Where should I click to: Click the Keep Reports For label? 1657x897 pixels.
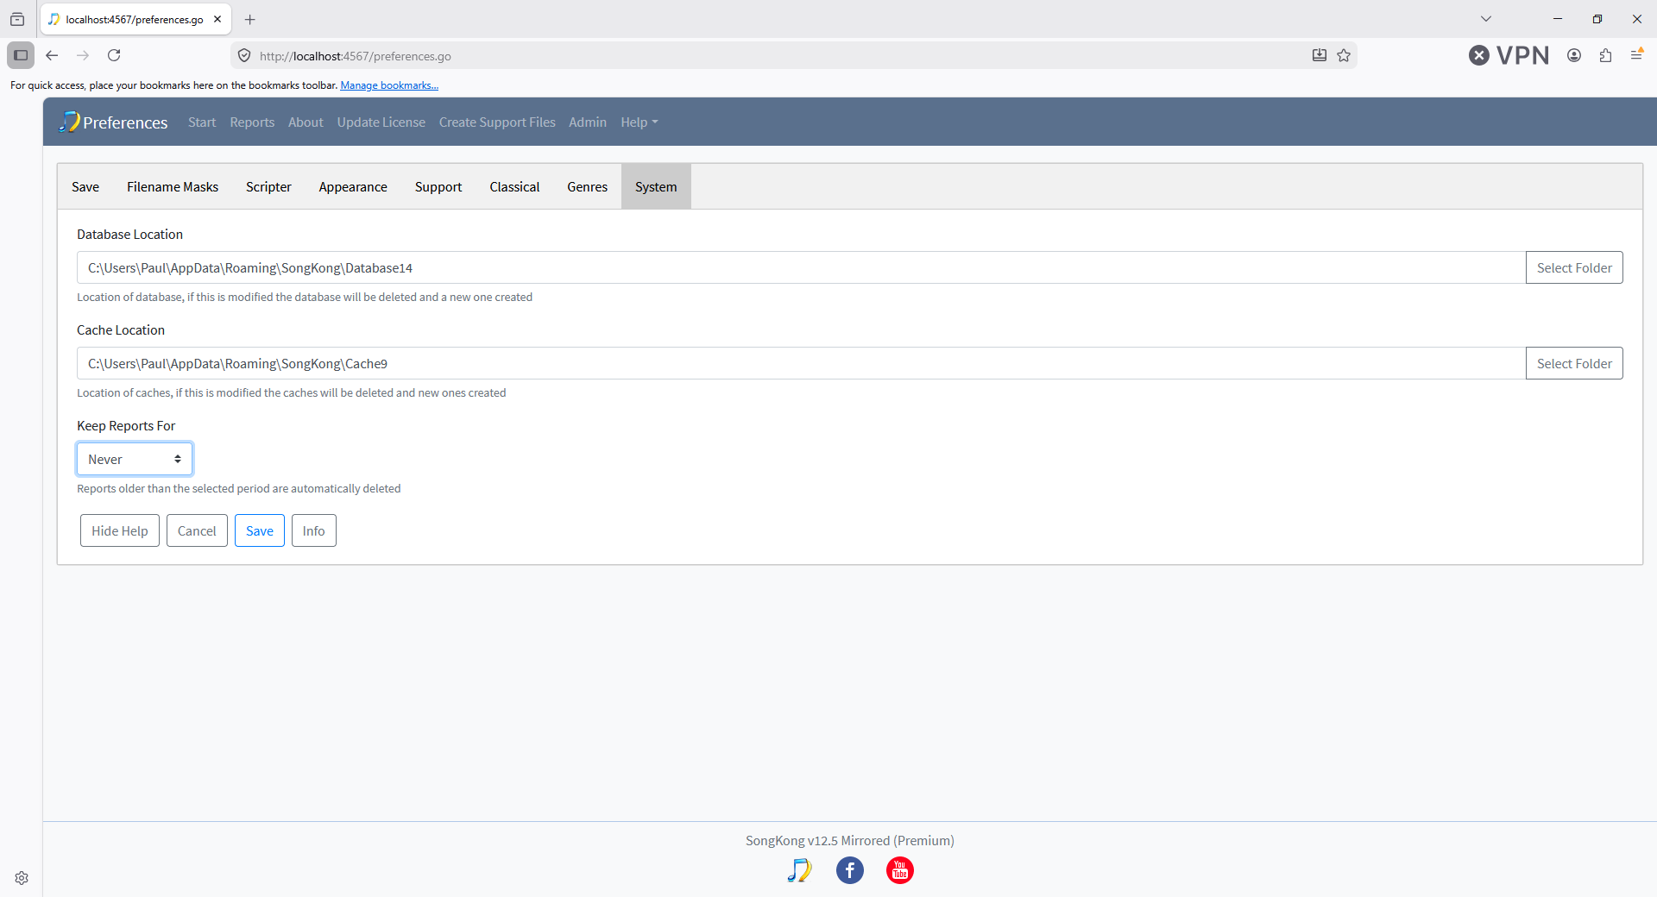(126, 425)
